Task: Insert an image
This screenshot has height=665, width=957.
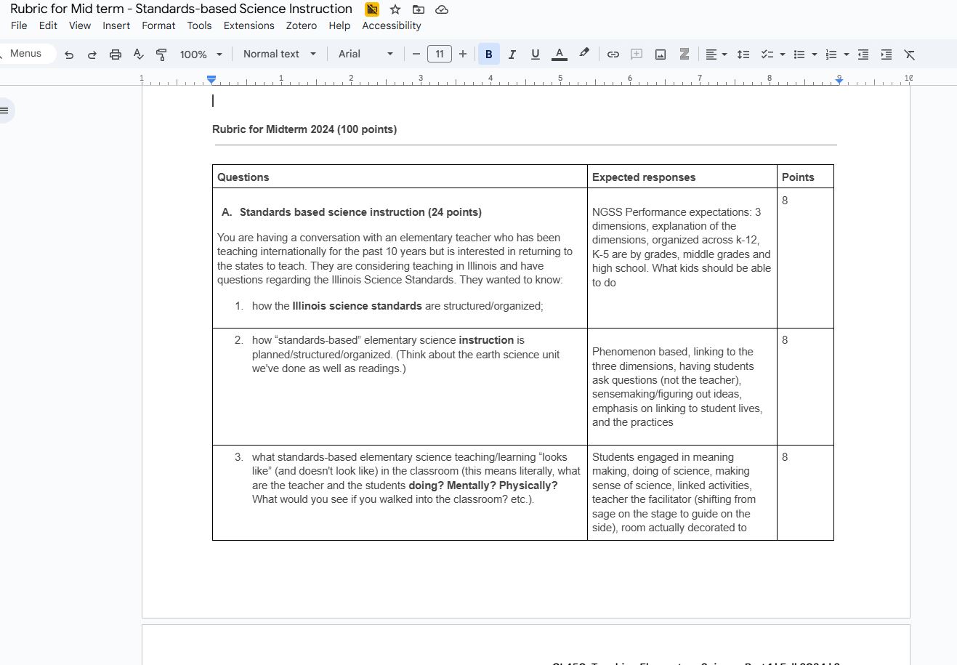Action: point(661,54)
